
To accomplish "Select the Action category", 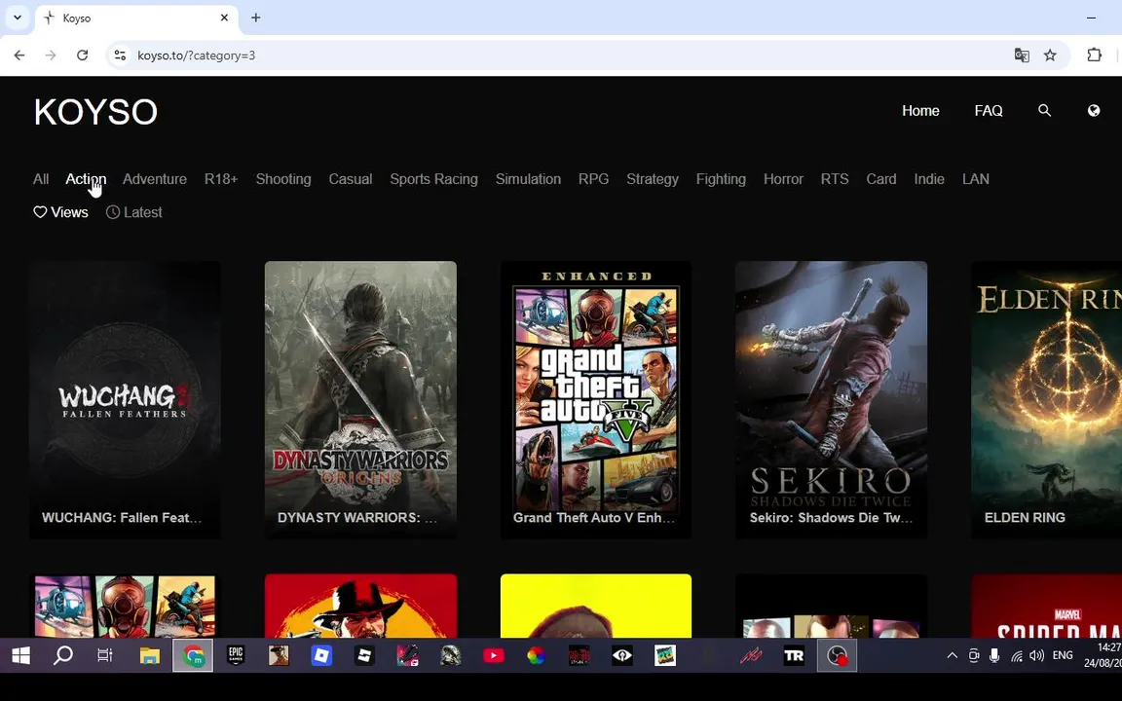I will click(86, 179).
